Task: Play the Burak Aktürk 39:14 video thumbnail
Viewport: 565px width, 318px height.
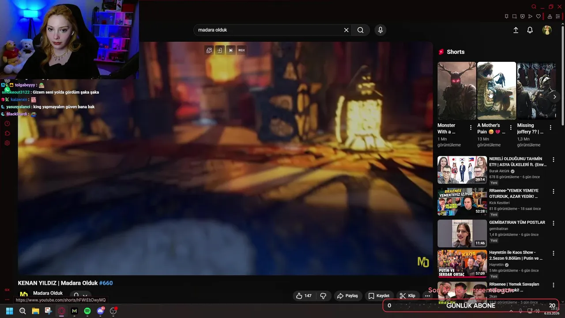Action: coord(462,170)
